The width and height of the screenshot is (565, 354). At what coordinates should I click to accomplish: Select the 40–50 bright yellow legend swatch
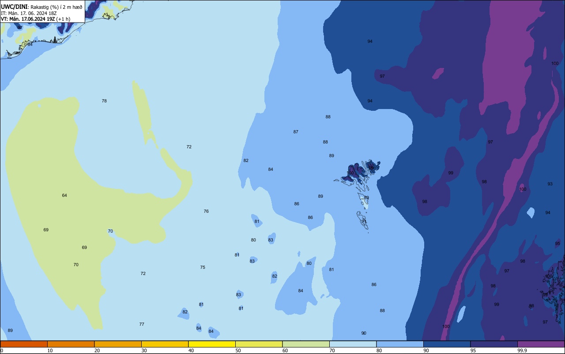[x=212, y=344]
